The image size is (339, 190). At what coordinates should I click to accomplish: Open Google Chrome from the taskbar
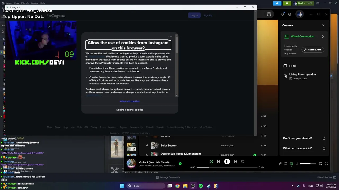[177, 186]
